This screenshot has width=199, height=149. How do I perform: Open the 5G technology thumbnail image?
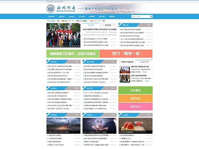pyautogui.click(x=99, y=126)
